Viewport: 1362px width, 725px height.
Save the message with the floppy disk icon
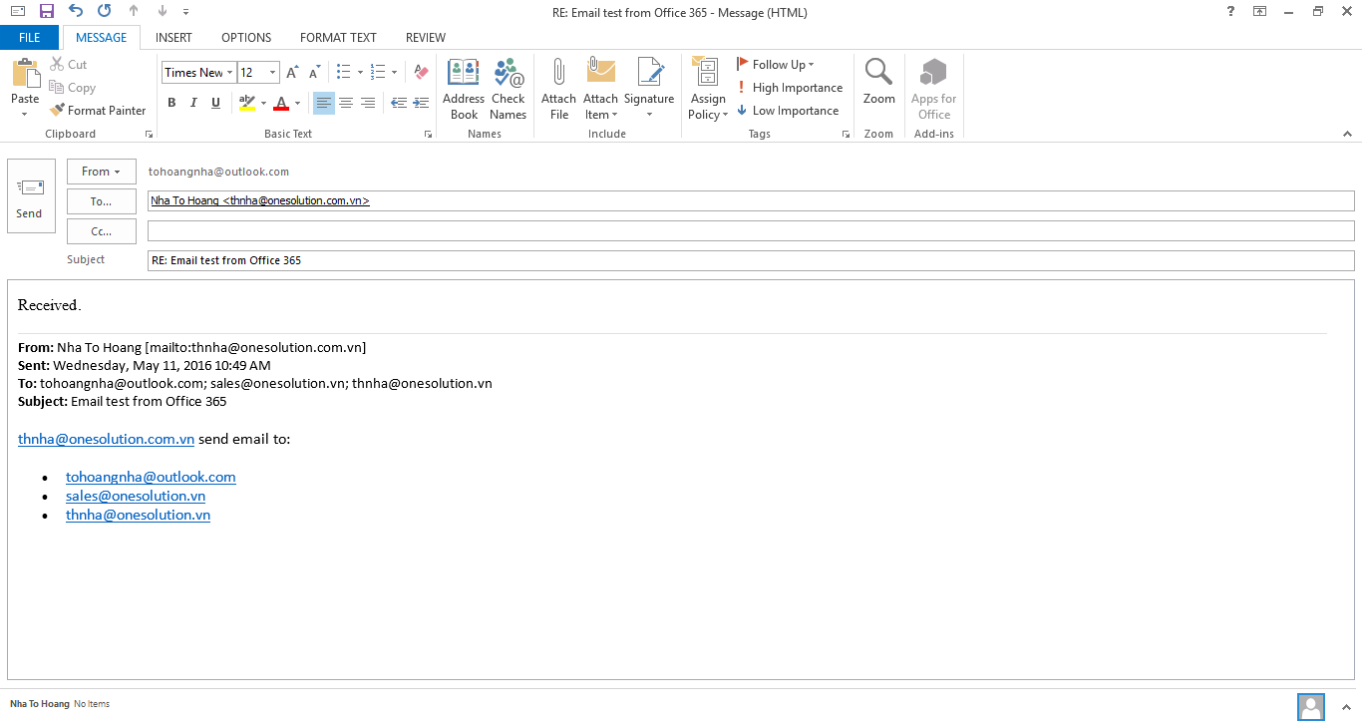click(46, 12)
